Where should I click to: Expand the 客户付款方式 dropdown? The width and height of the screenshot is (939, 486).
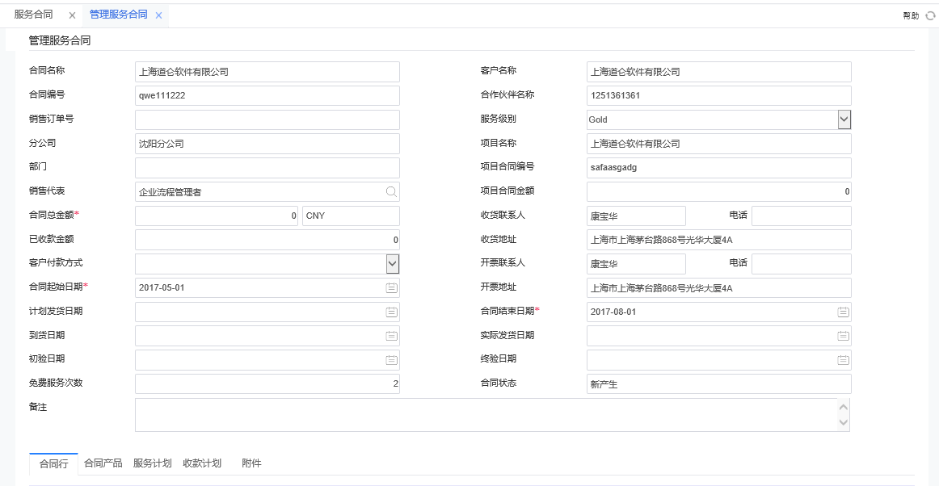[391, 263]
